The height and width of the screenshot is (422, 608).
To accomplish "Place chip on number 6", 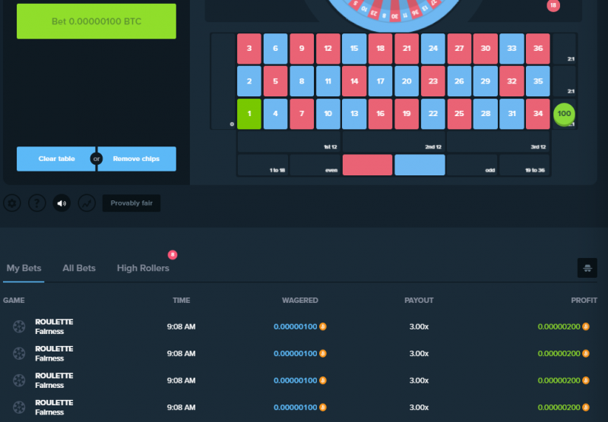I will (275, 49).
